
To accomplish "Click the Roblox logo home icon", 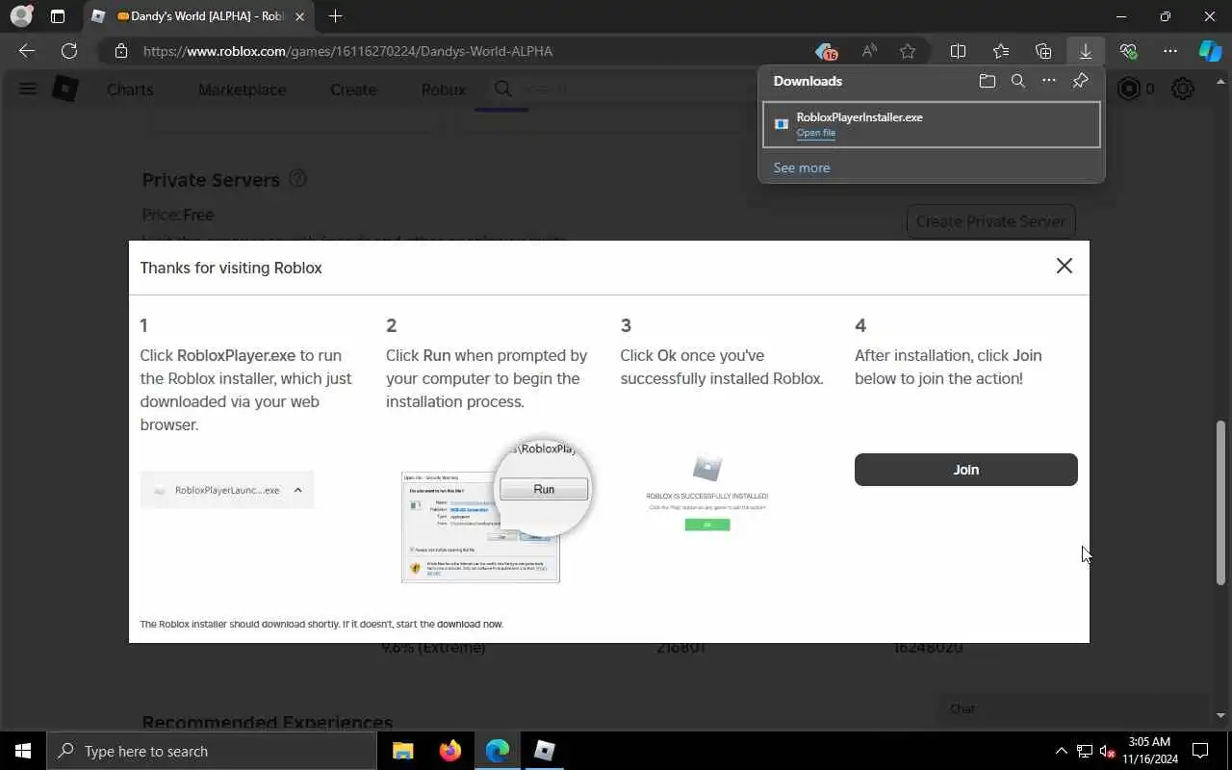I will tap(64, 90).
